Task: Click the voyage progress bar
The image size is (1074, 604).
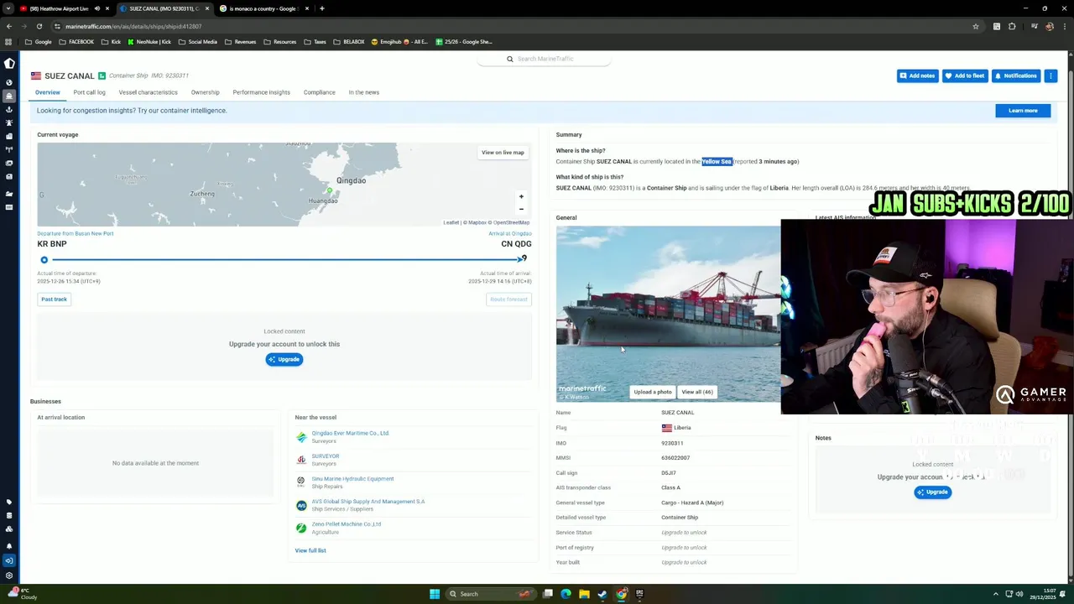Action: coord(284,259)
